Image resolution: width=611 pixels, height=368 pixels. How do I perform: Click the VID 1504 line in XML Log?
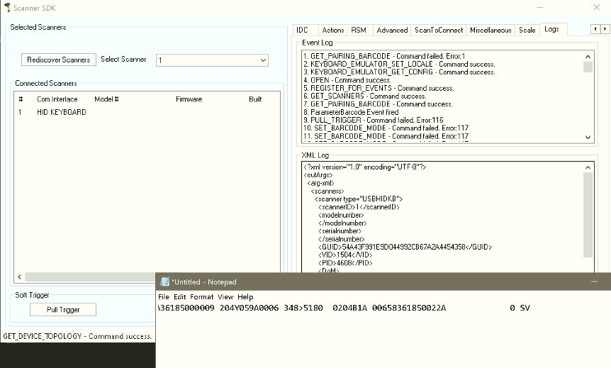tap(345, 255)
